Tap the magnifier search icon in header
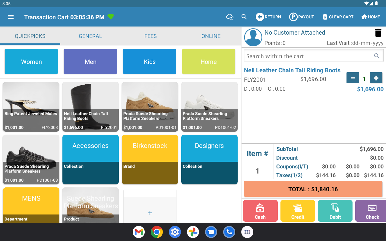This screenshot has height=241, width=386. (244, 17)
